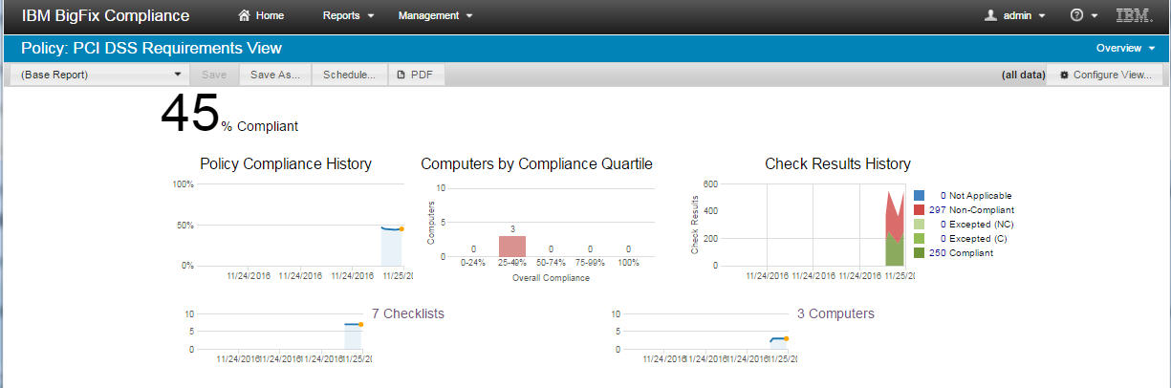
Task: Click the 250 Compliant count text
Action: coord(961,252)
